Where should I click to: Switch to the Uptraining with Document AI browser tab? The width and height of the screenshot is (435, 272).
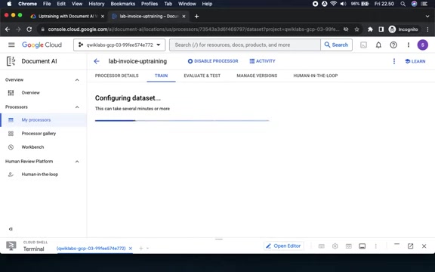click(66, 17)
